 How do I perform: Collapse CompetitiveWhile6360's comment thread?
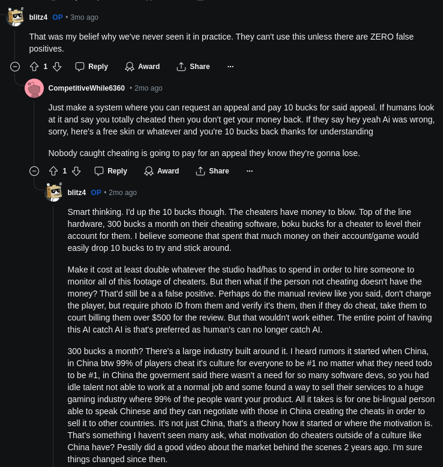tap(34, 171)
